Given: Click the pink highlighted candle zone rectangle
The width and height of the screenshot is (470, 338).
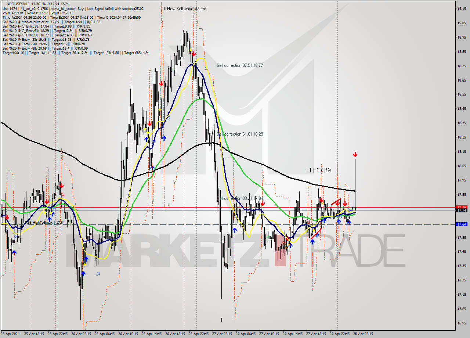Looking at the screenshot, I should pyautogui.click(x=280, y=251).
